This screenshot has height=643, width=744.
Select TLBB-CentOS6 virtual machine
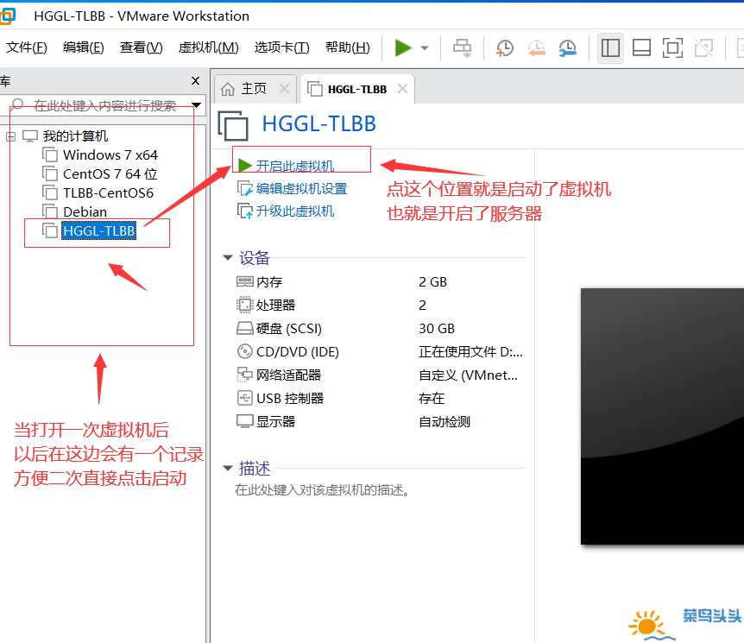(x=108, y=193)
